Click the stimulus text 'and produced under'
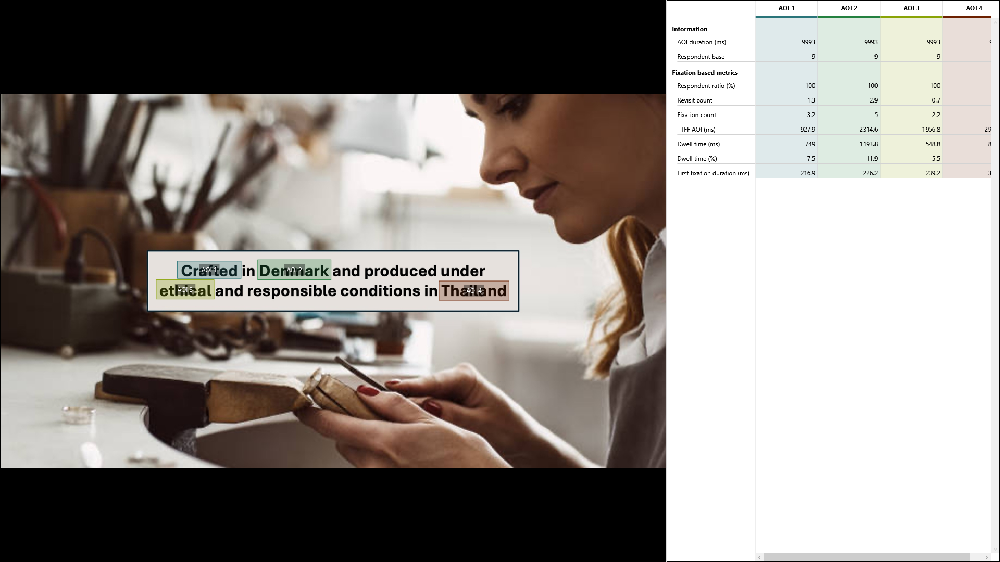Screen dimensions: 1000x562 [409, 271]
